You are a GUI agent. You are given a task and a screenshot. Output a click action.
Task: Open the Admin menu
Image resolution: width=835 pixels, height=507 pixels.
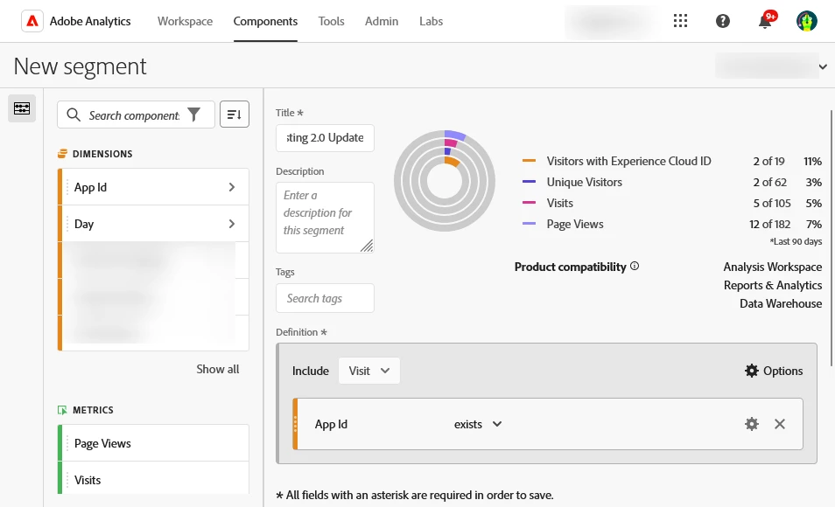tap(382, 21)
